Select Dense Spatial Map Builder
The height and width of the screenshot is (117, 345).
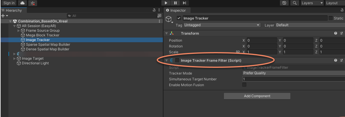[48, 49]
